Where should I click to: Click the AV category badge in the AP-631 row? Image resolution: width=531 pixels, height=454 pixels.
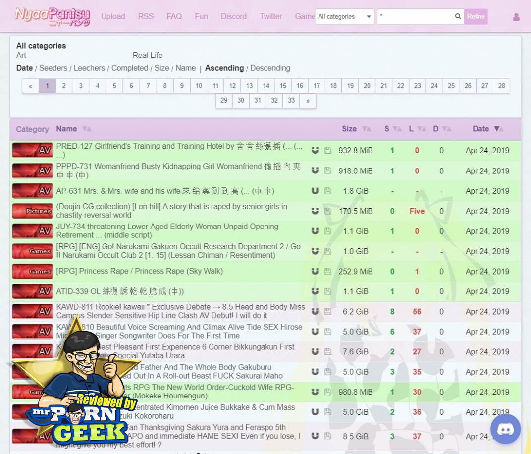point(33,191)
